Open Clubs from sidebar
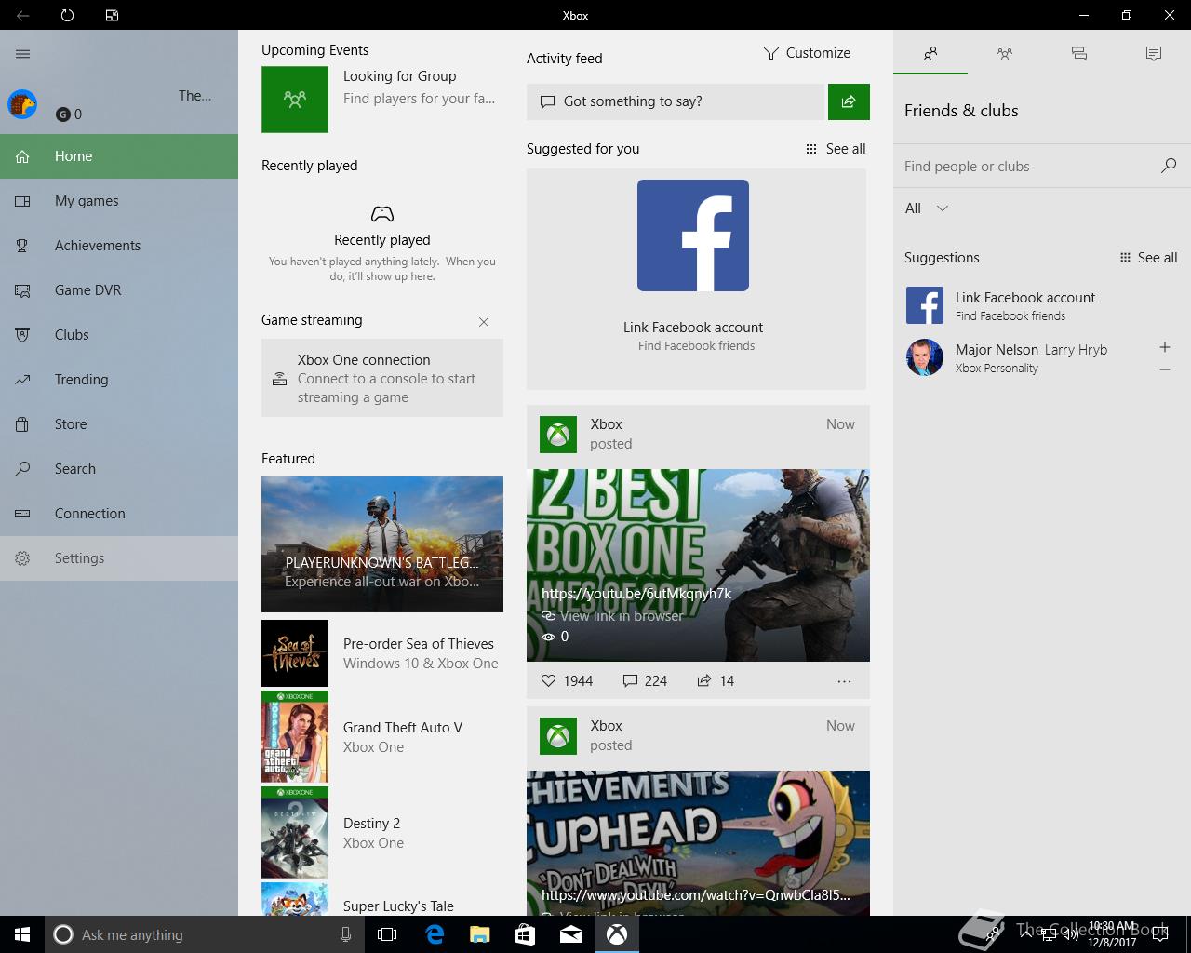The width and height of the screenshot is (1191, 953). pos(119,335)
